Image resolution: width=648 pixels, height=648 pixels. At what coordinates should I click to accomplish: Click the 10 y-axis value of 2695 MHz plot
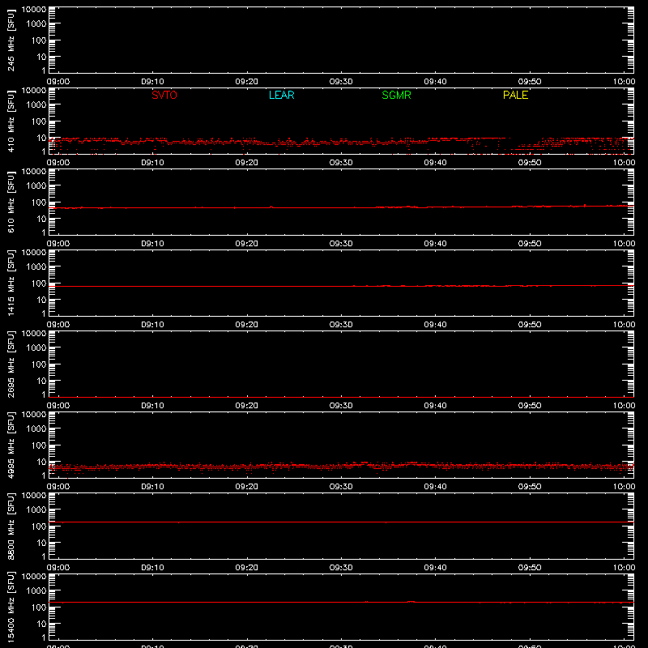[42, 381]
